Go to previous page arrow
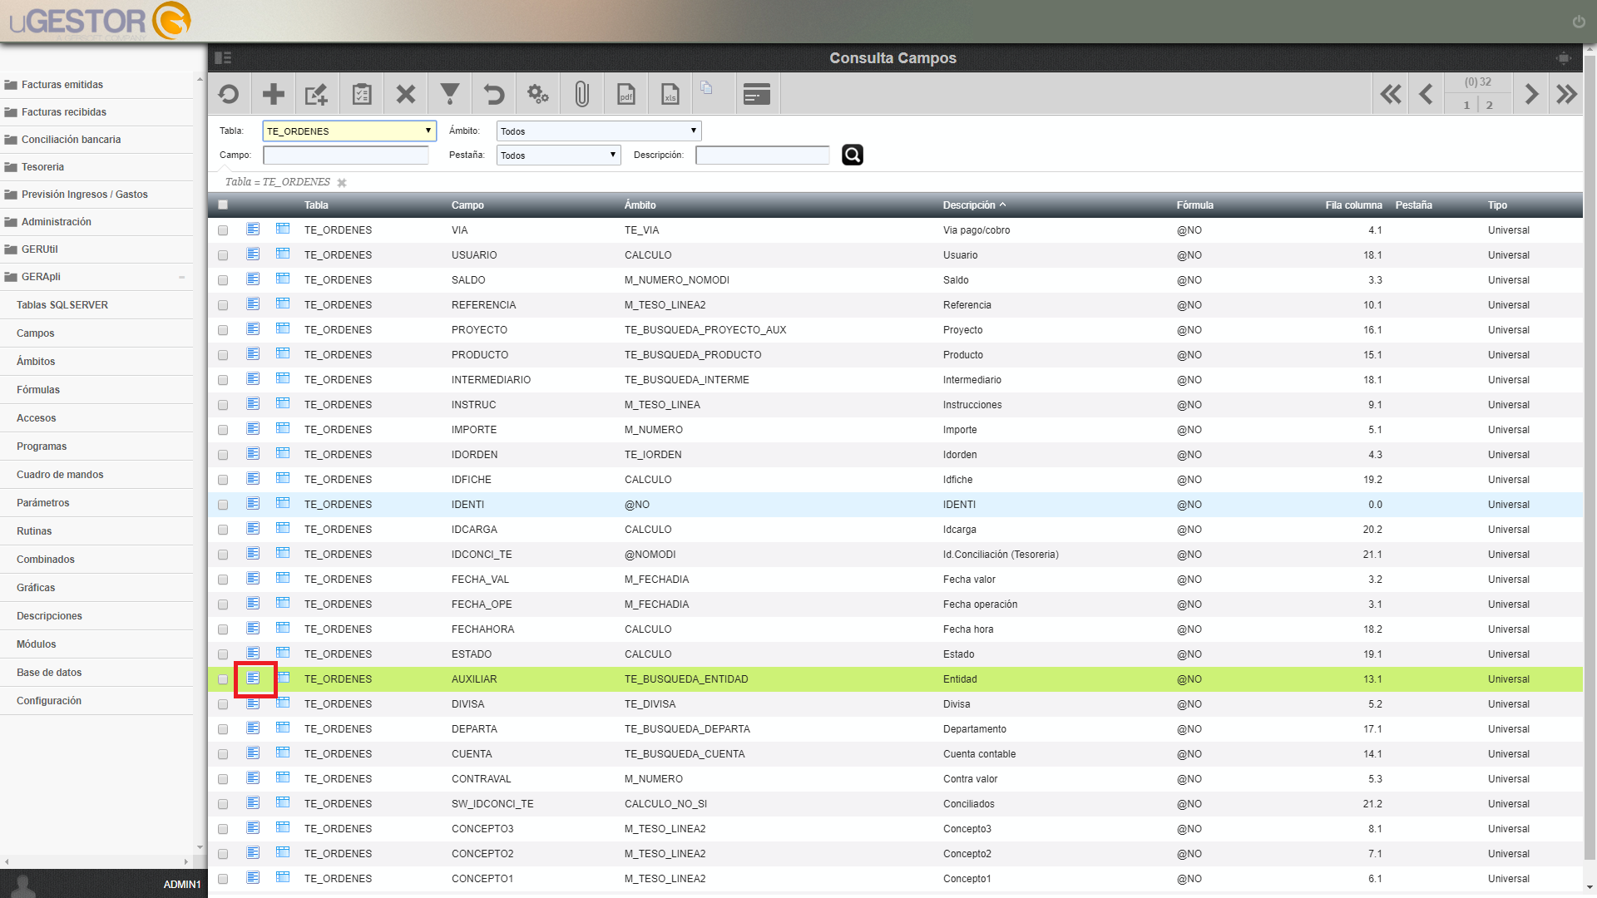This screenshot has width=1597, height=898. pos(1426,94)
